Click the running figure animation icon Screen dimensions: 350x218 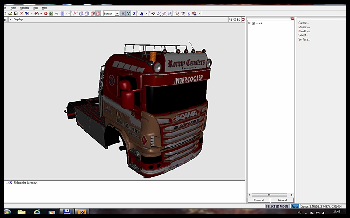189,14
